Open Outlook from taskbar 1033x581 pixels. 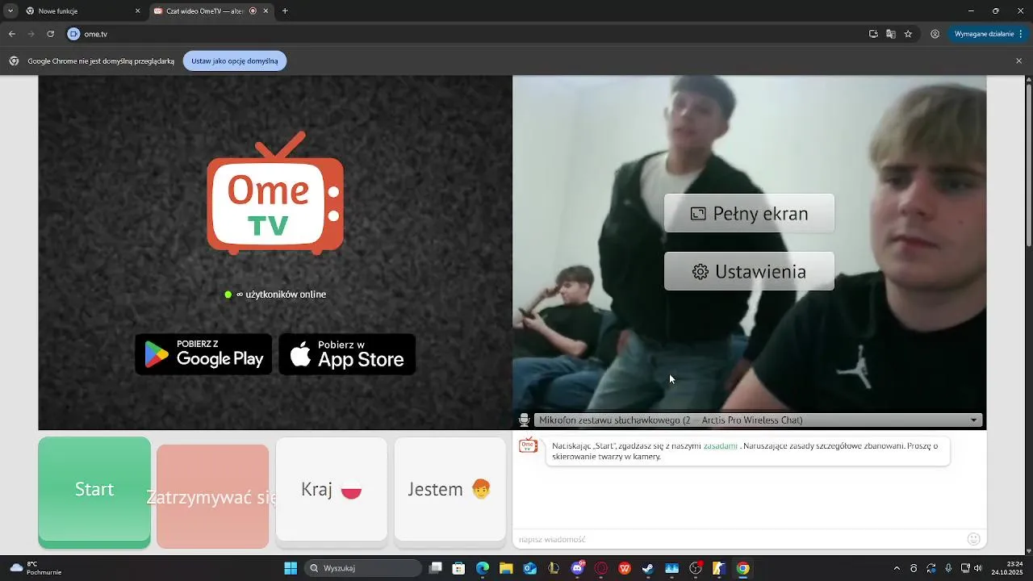[x=530, y=568]
